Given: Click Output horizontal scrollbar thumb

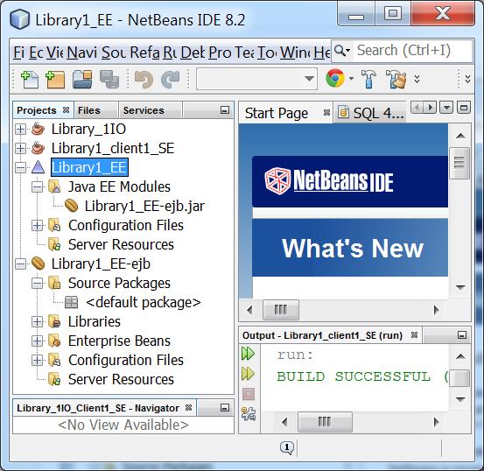Looking at the screenshot, I should (325, 422).
